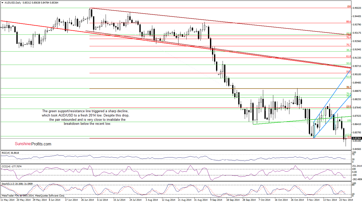Click the 0.95020 price axis label
This screenshot has width=362, height=202.
click(x=357, y=8)
